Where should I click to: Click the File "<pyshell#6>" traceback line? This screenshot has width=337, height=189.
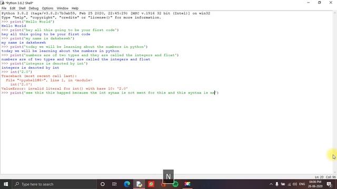(49, 80)
